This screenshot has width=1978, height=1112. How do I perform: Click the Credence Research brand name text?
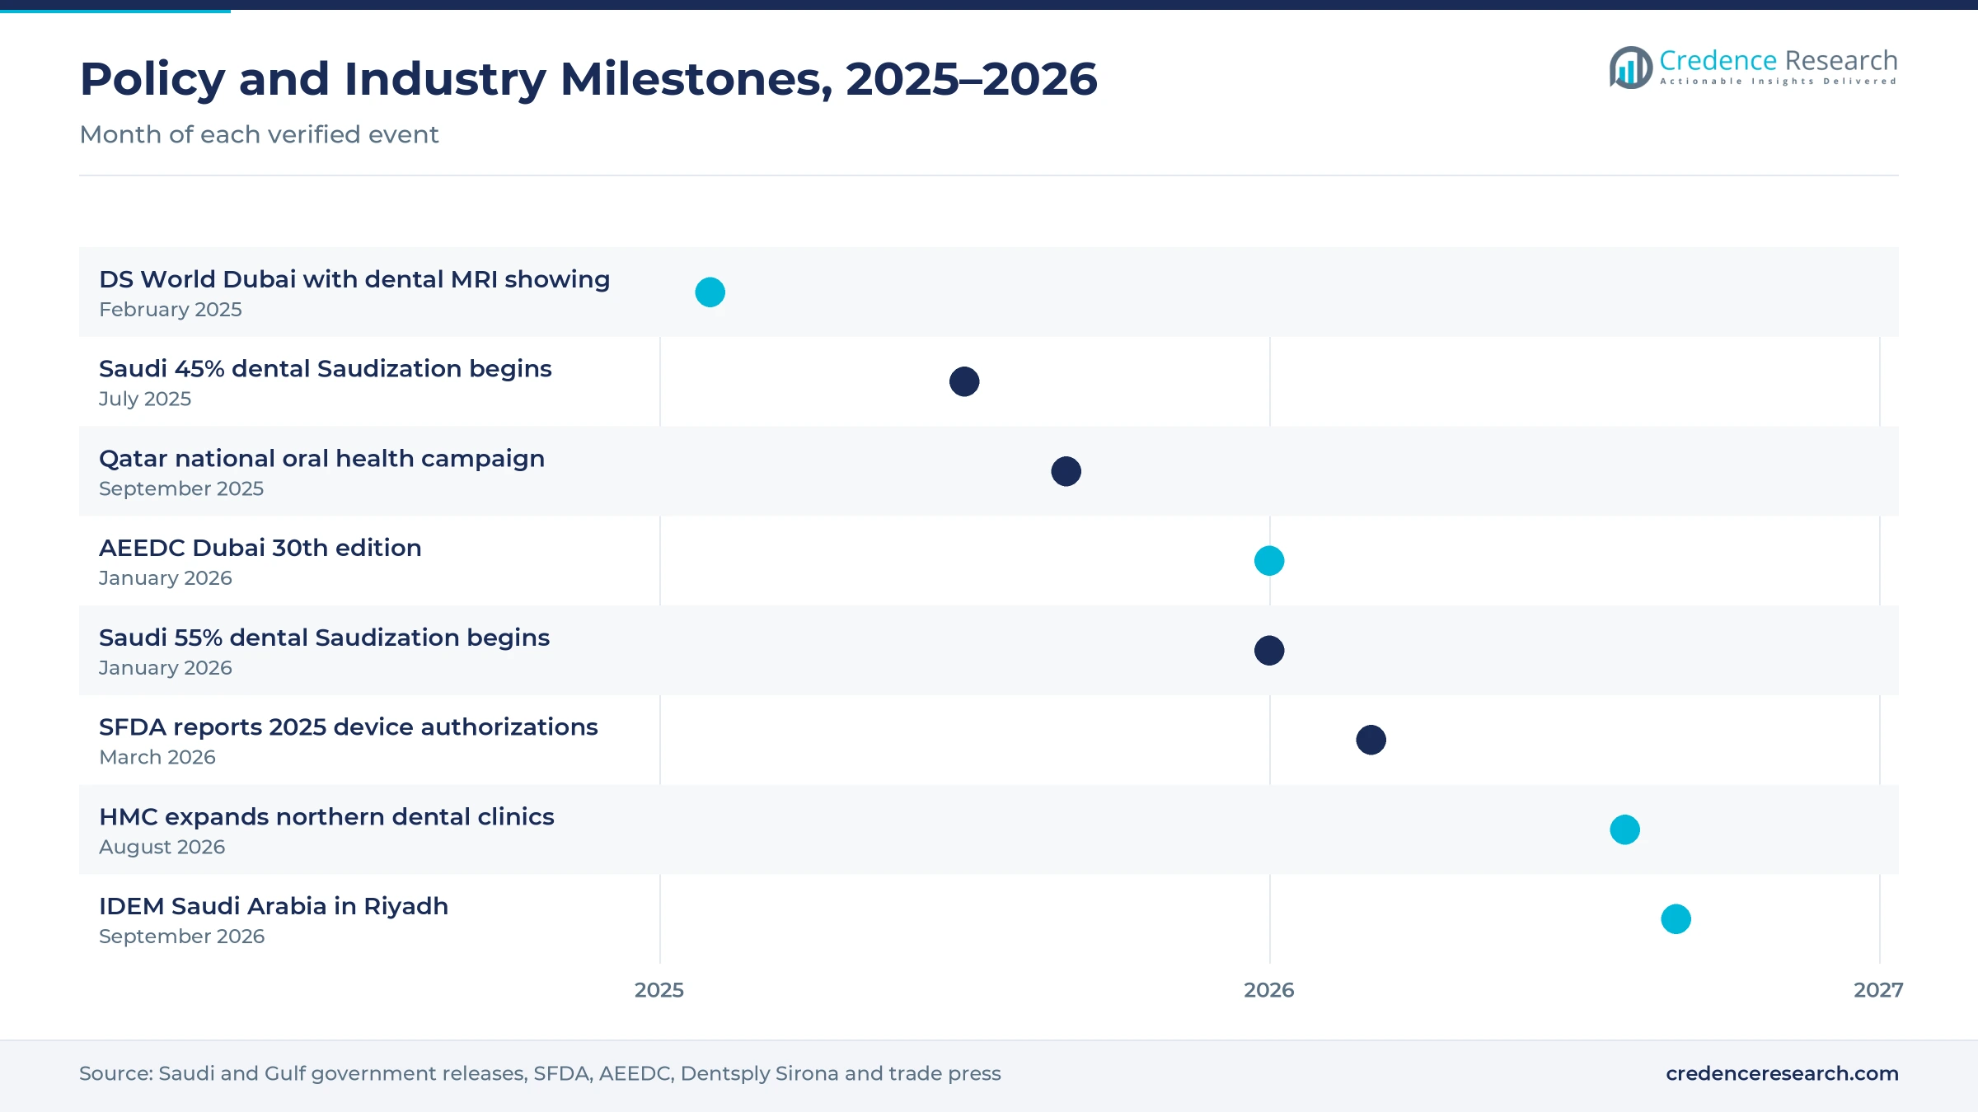pos(1778,60)
